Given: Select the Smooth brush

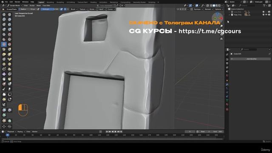Looking at the screenshot, I should (9, 34).
